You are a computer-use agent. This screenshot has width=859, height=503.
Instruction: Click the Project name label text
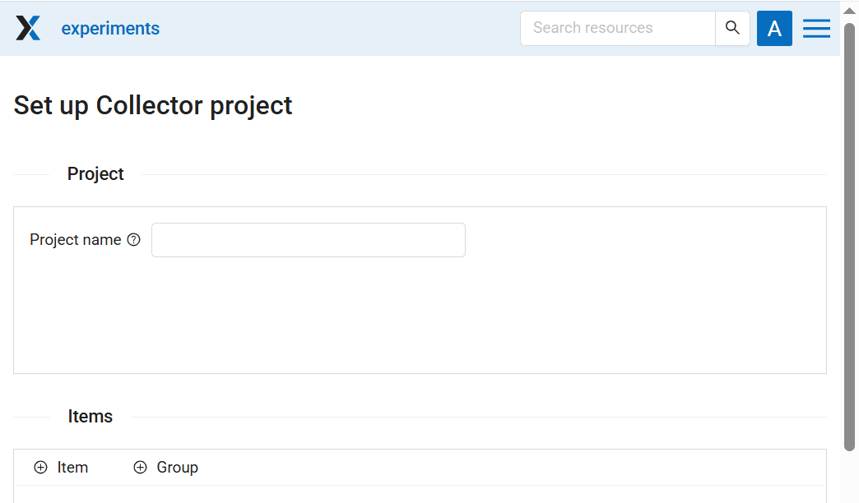(76, 240)
